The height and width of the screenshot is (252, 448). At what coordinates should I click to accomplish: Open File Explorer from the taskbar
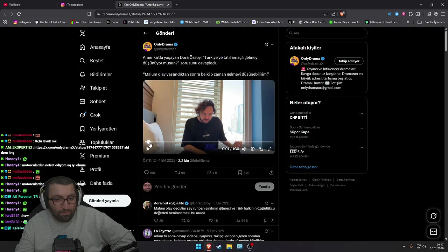[229, 246]
